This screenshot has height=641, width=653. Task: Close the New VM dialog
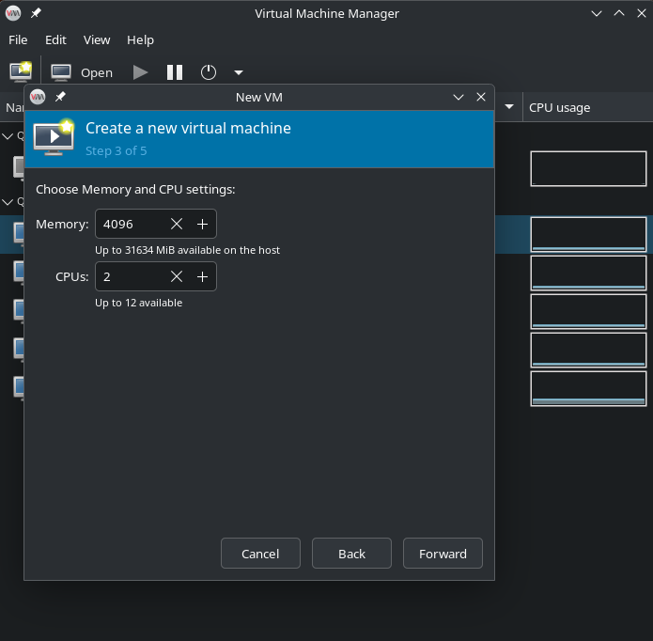pos(481,97)
